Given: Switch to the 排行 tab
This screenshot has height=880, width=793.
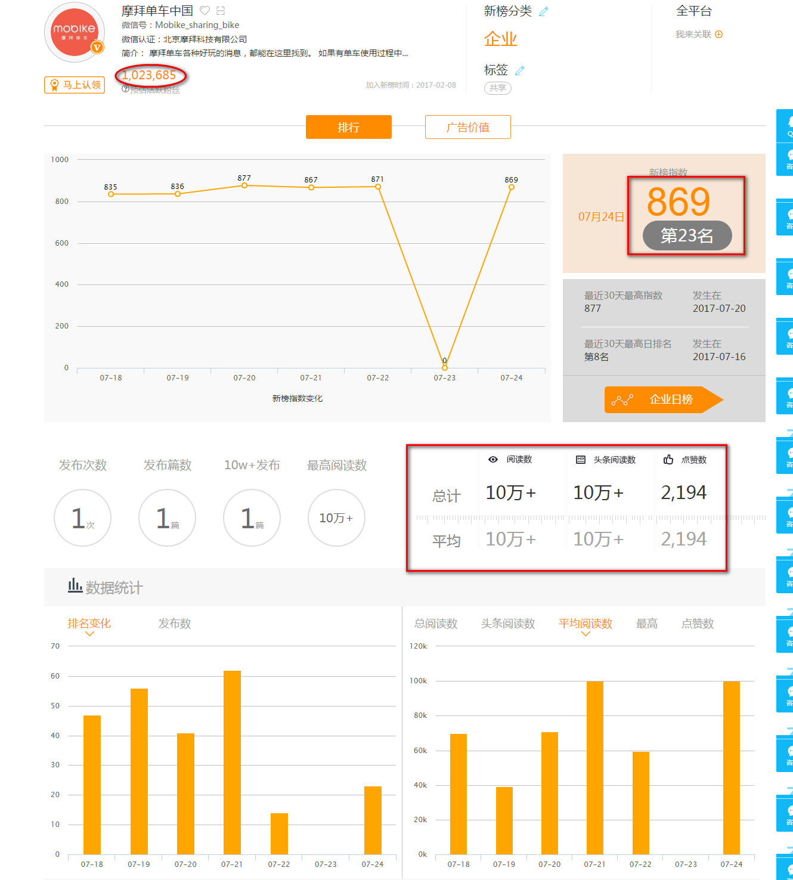Looking at the screenshot, I should point(349,127).
